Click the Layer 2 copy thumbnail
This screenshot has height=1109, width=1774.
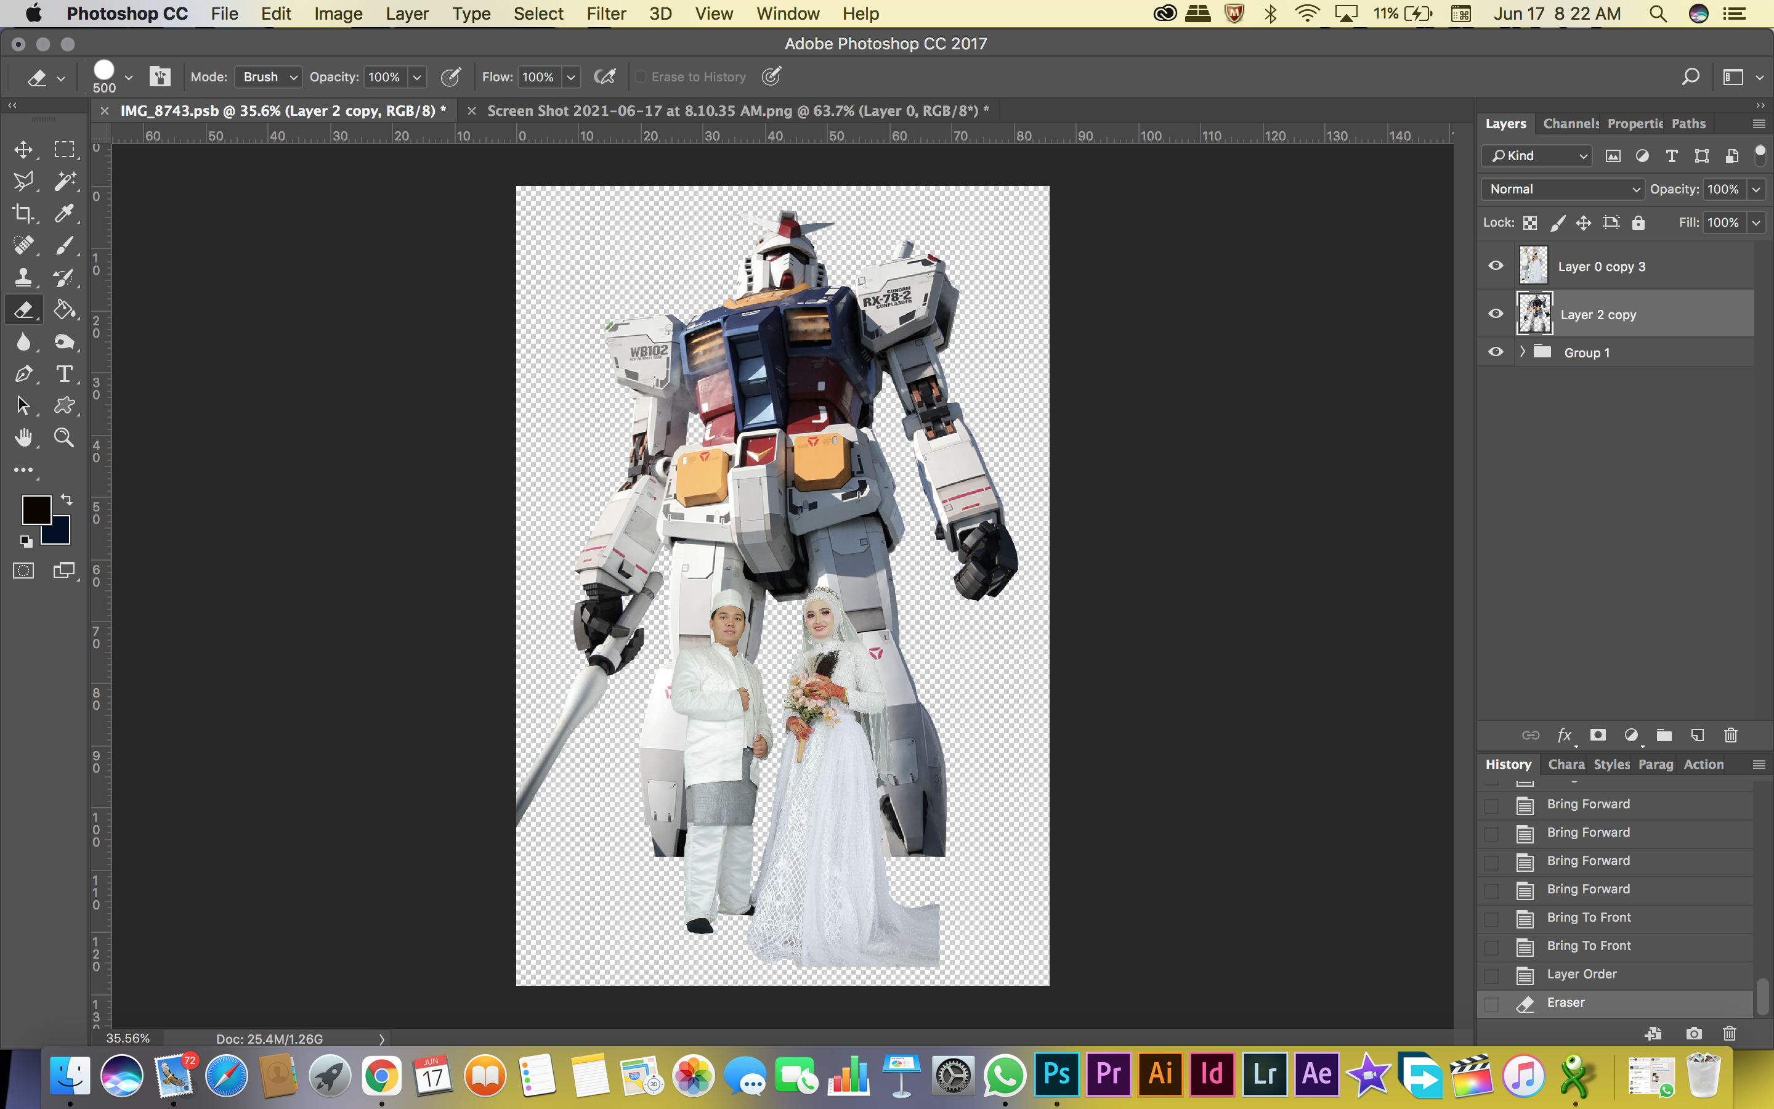coord(1534,313)
